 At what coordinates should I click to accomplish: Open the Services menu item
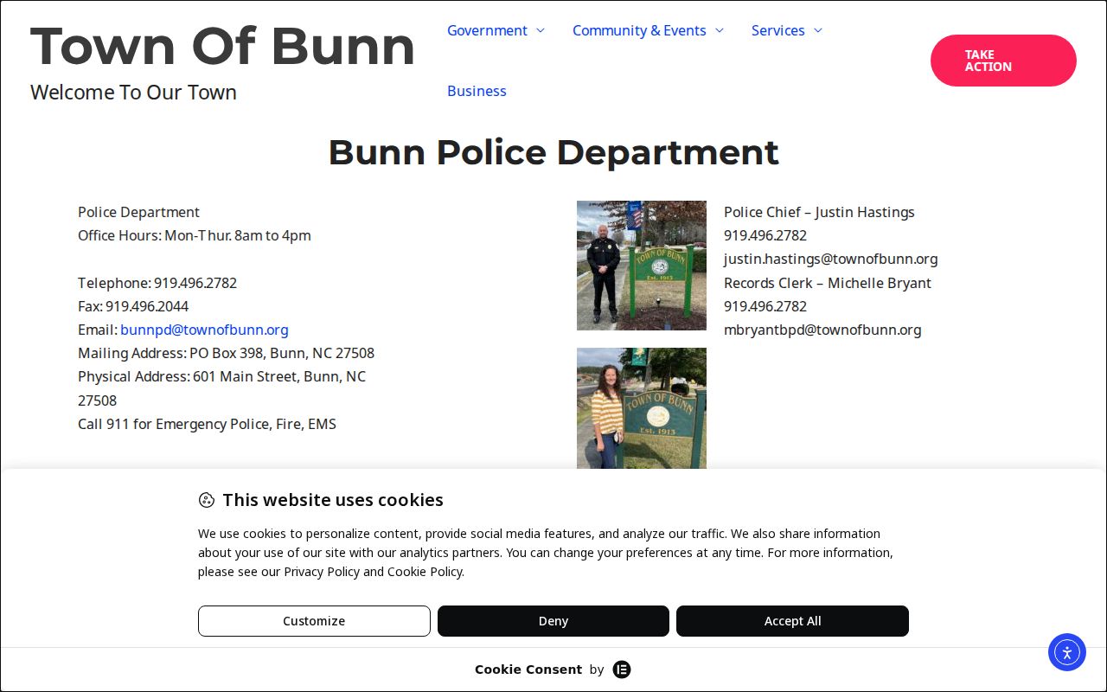point(777,30)
